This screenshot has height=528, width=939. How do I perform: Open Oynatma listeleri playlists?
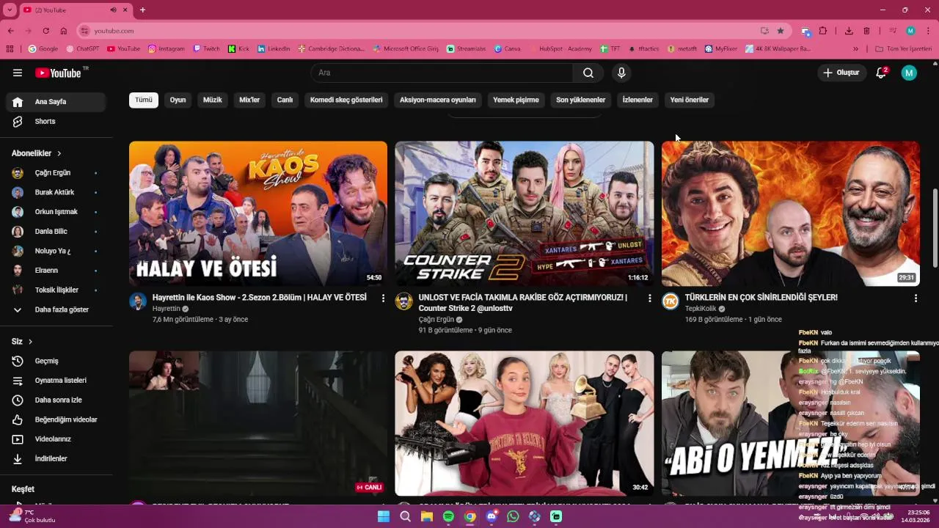click(56, 381)
